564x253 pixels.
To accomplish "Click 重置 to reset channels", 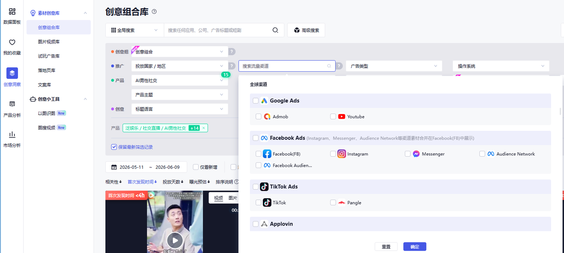I will coord(386,247).
